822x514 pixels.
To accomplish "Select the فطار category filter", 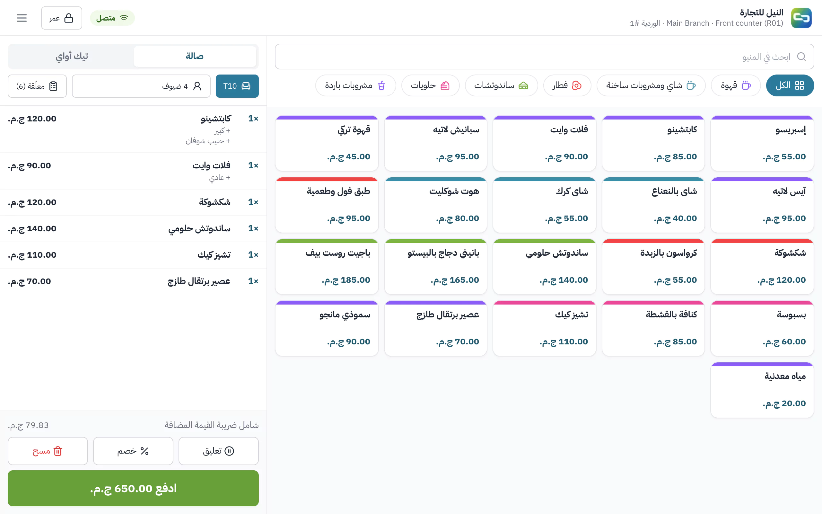I will tap(567, 85).
